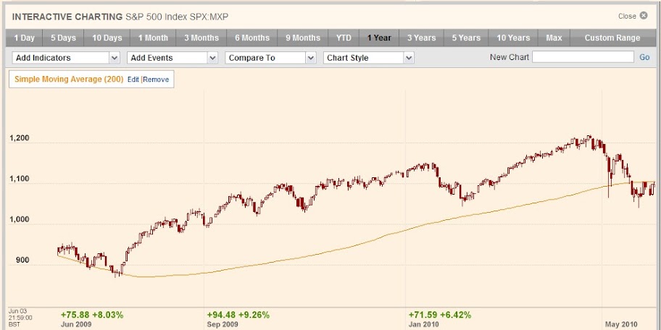
Task: Select the YTD range tab
Action: point(344,38)
